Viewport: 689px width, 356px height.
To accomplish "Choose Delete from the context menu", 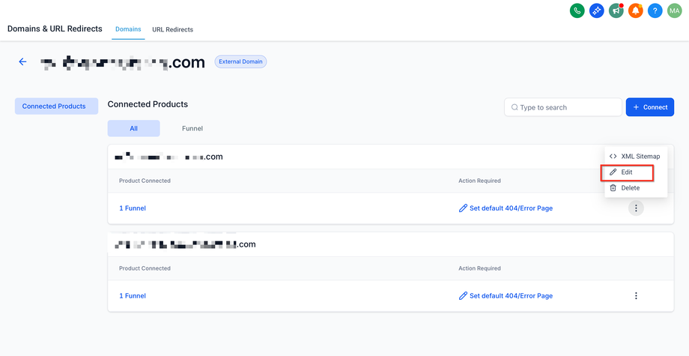I will pos(630,188).
